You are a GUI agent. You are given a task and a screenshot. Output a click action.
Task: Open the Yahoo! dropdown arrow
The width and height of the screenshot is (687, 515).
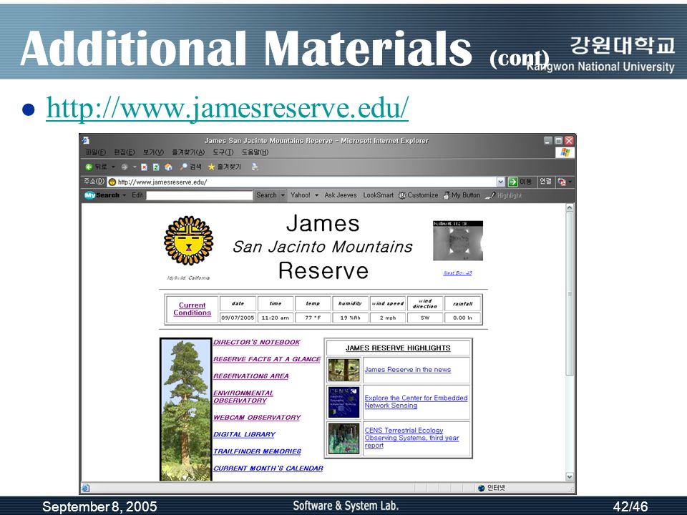point(316,195)
